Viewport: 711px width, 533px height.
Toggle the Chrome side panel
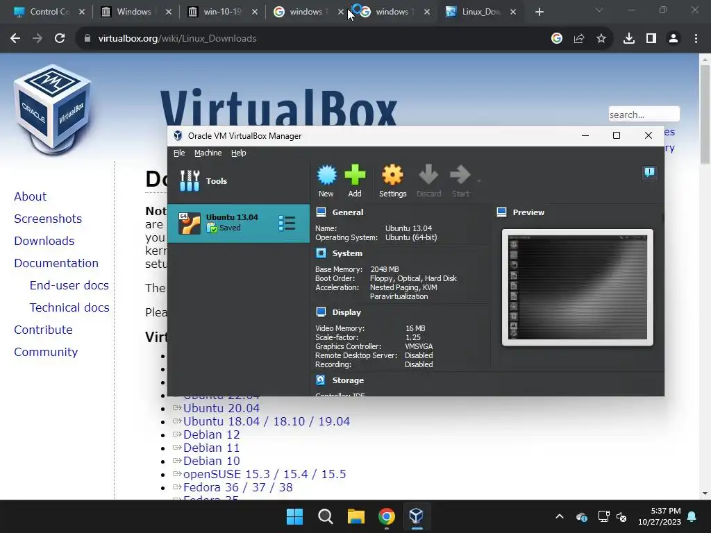[x=651, y=39]
